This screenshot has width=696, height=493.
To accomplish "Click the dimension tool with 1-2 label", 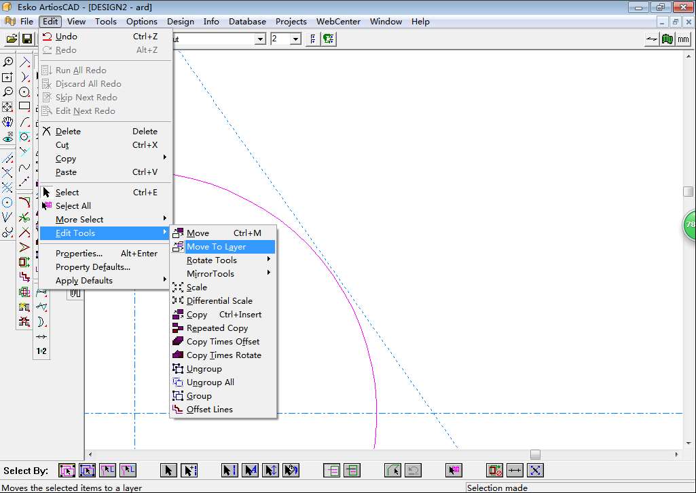I will click(x=41, y=351).
